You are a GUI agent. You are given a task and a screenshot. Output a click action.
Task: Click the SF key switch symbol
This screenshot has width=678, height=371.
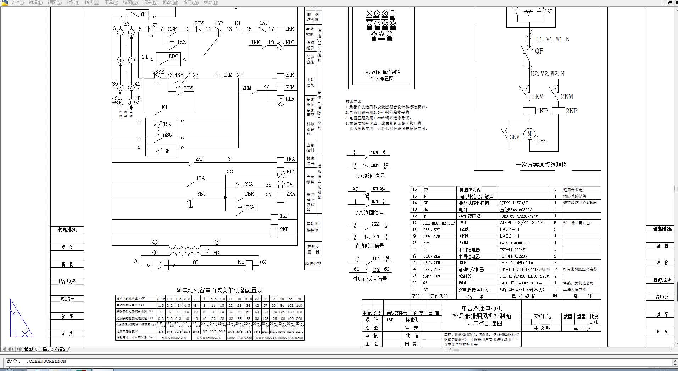tap(162, 150)
